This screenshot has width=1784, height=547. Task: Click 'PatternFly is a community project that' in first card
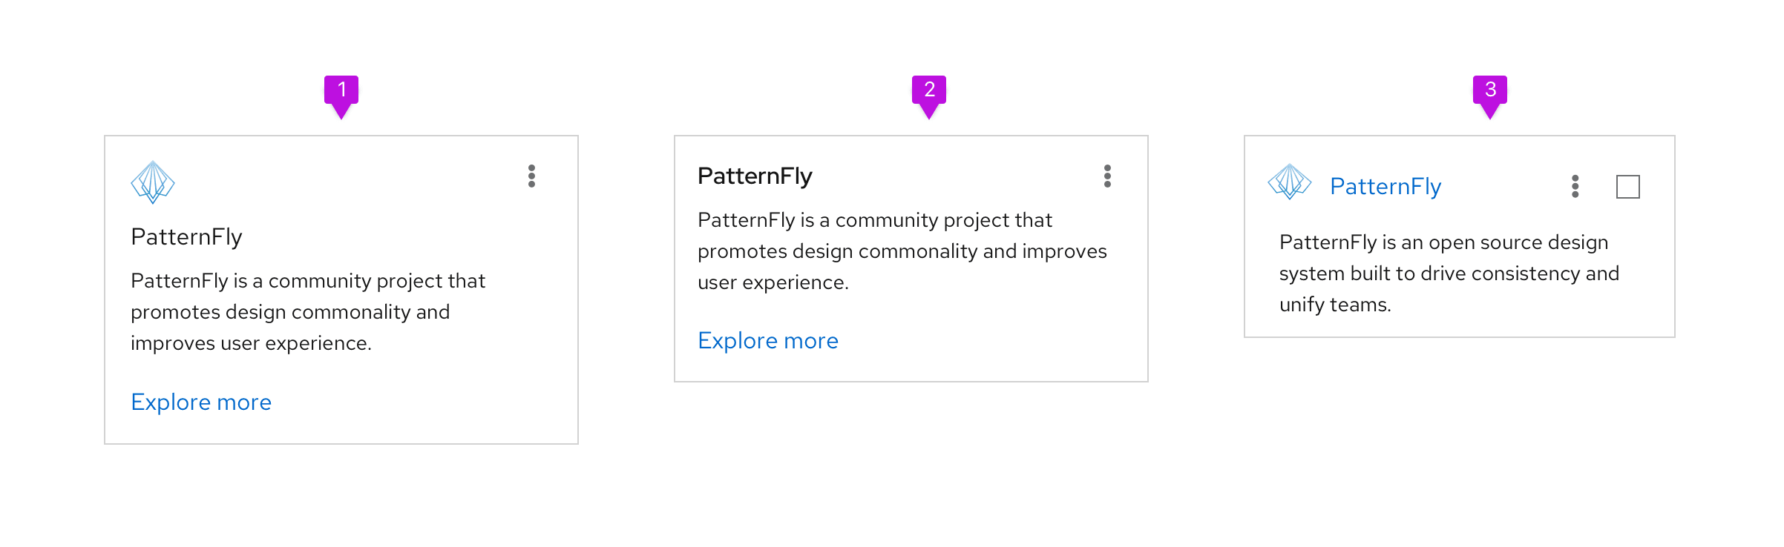(308, 281)
